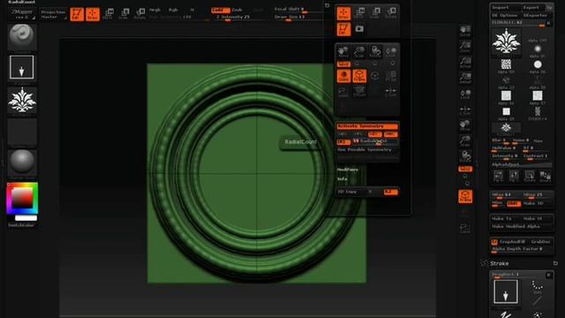Screen dimensions: 565x318
Task: Click the Flip V alpha icon
Action: [x=514, y=176]
